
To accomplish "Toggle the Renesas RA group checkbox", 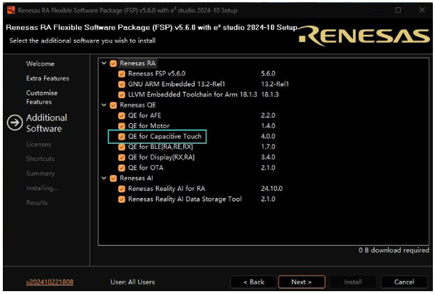I will point(113,63).
